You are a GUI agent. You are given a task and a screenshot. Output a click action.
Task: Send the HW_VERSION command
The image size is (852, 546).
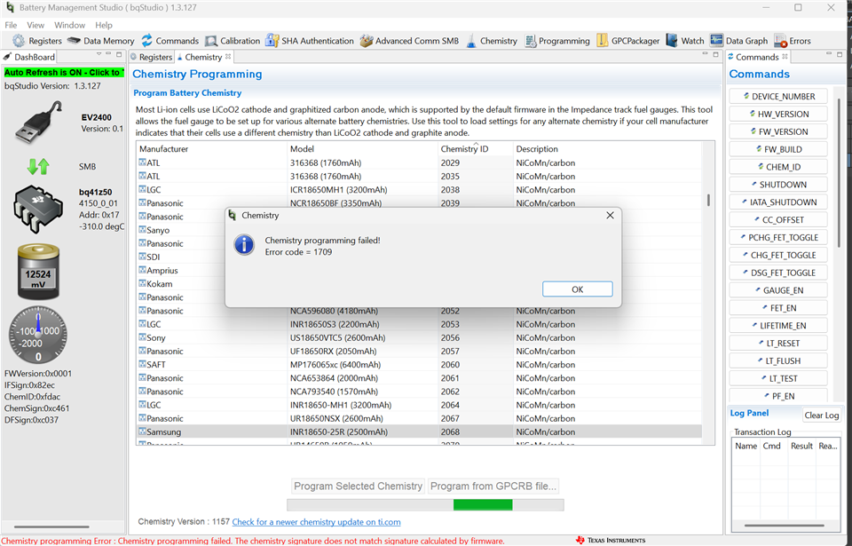click(x=778, y=115)
